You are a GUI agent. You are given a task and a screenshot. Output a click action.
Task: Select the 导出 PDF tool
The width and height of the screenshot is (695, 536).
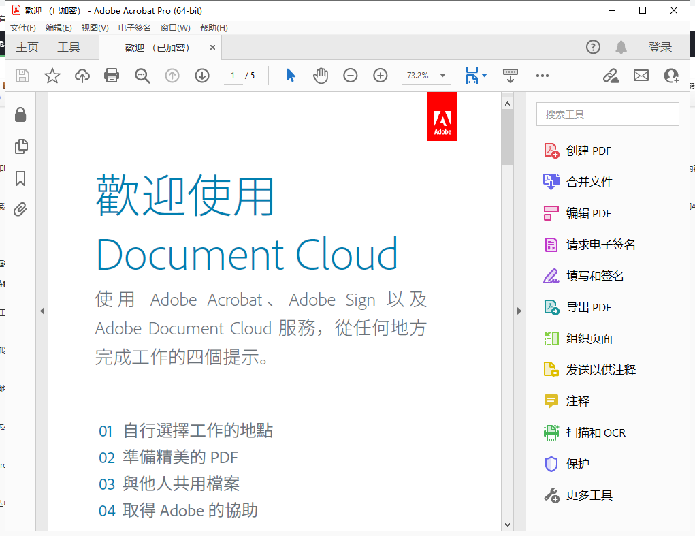(578, 307)
